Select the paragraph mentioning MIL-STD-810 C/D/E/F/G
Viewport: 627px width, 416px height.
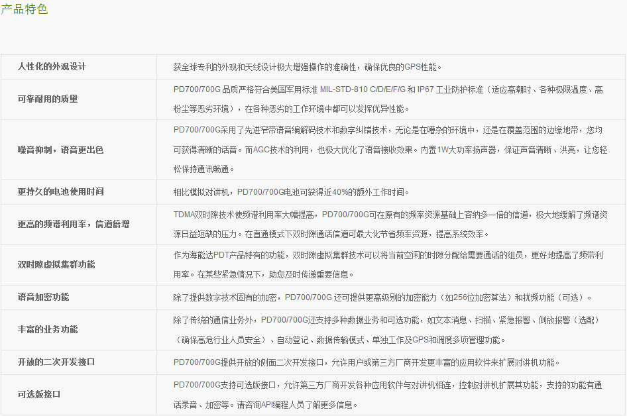click(x=388, y=99)
